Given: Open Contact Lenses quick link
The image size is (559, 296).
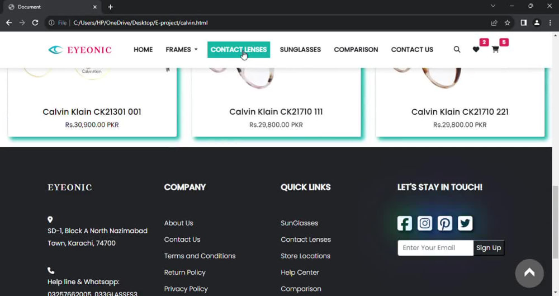Looking at the screenshot, I should (x=306, y=239).
